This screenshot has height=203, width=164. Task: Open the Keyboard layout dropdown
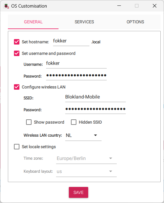coord(86,171)
